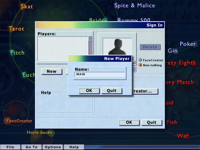Viewport: 200px width, 150px height.
Task: Choose the Poker game
Action: point(188,44)
